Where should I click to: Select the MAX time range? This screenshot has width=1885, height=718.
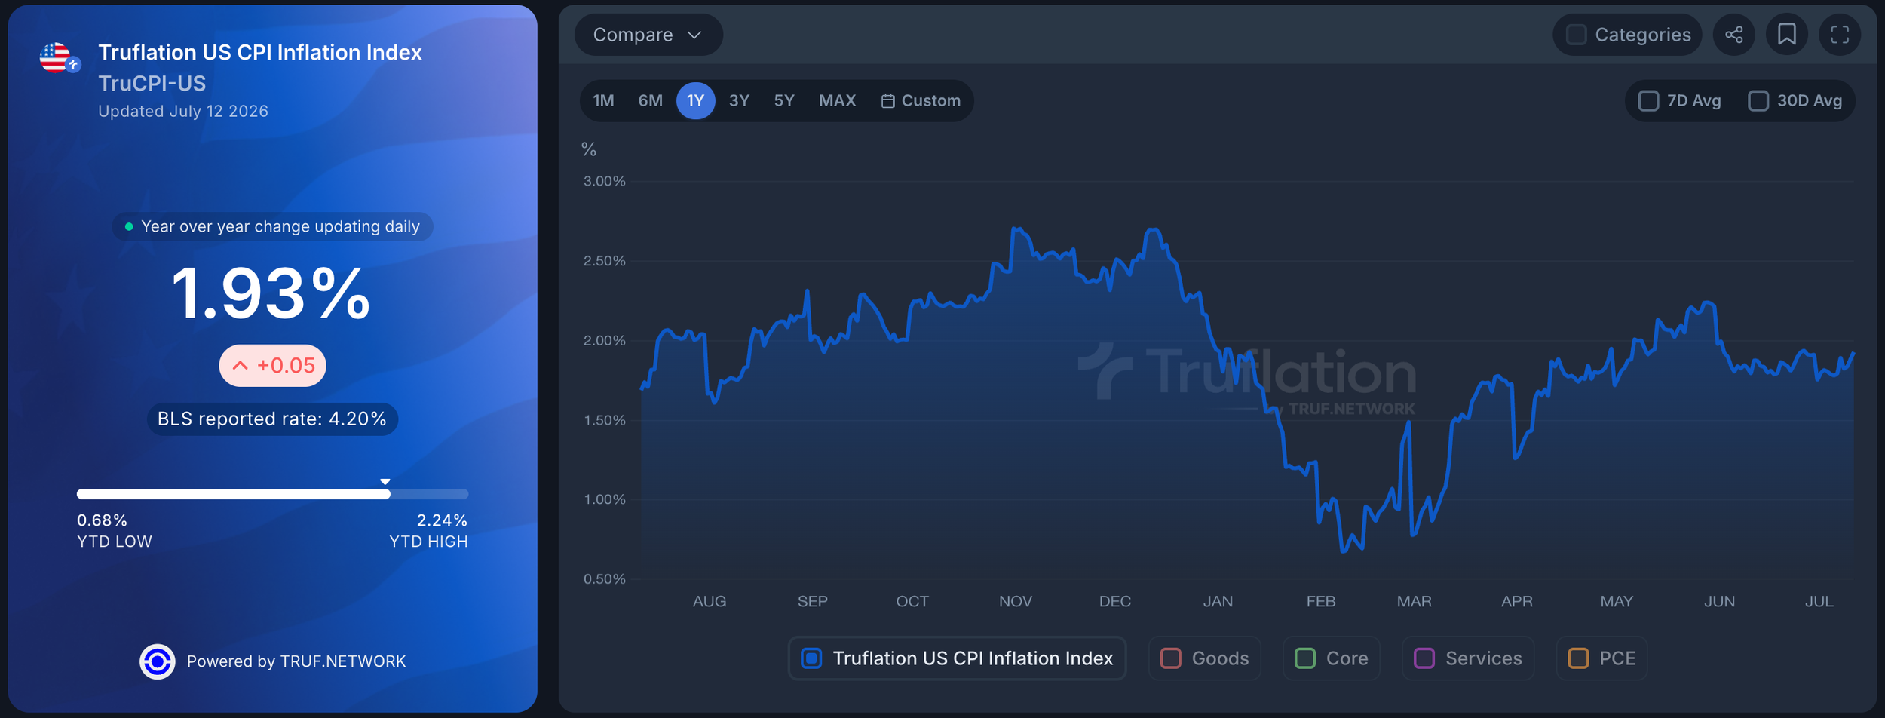tap(837, 101)
